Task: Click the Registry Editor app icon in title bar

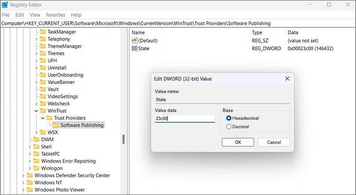Action: pos(5,5)
